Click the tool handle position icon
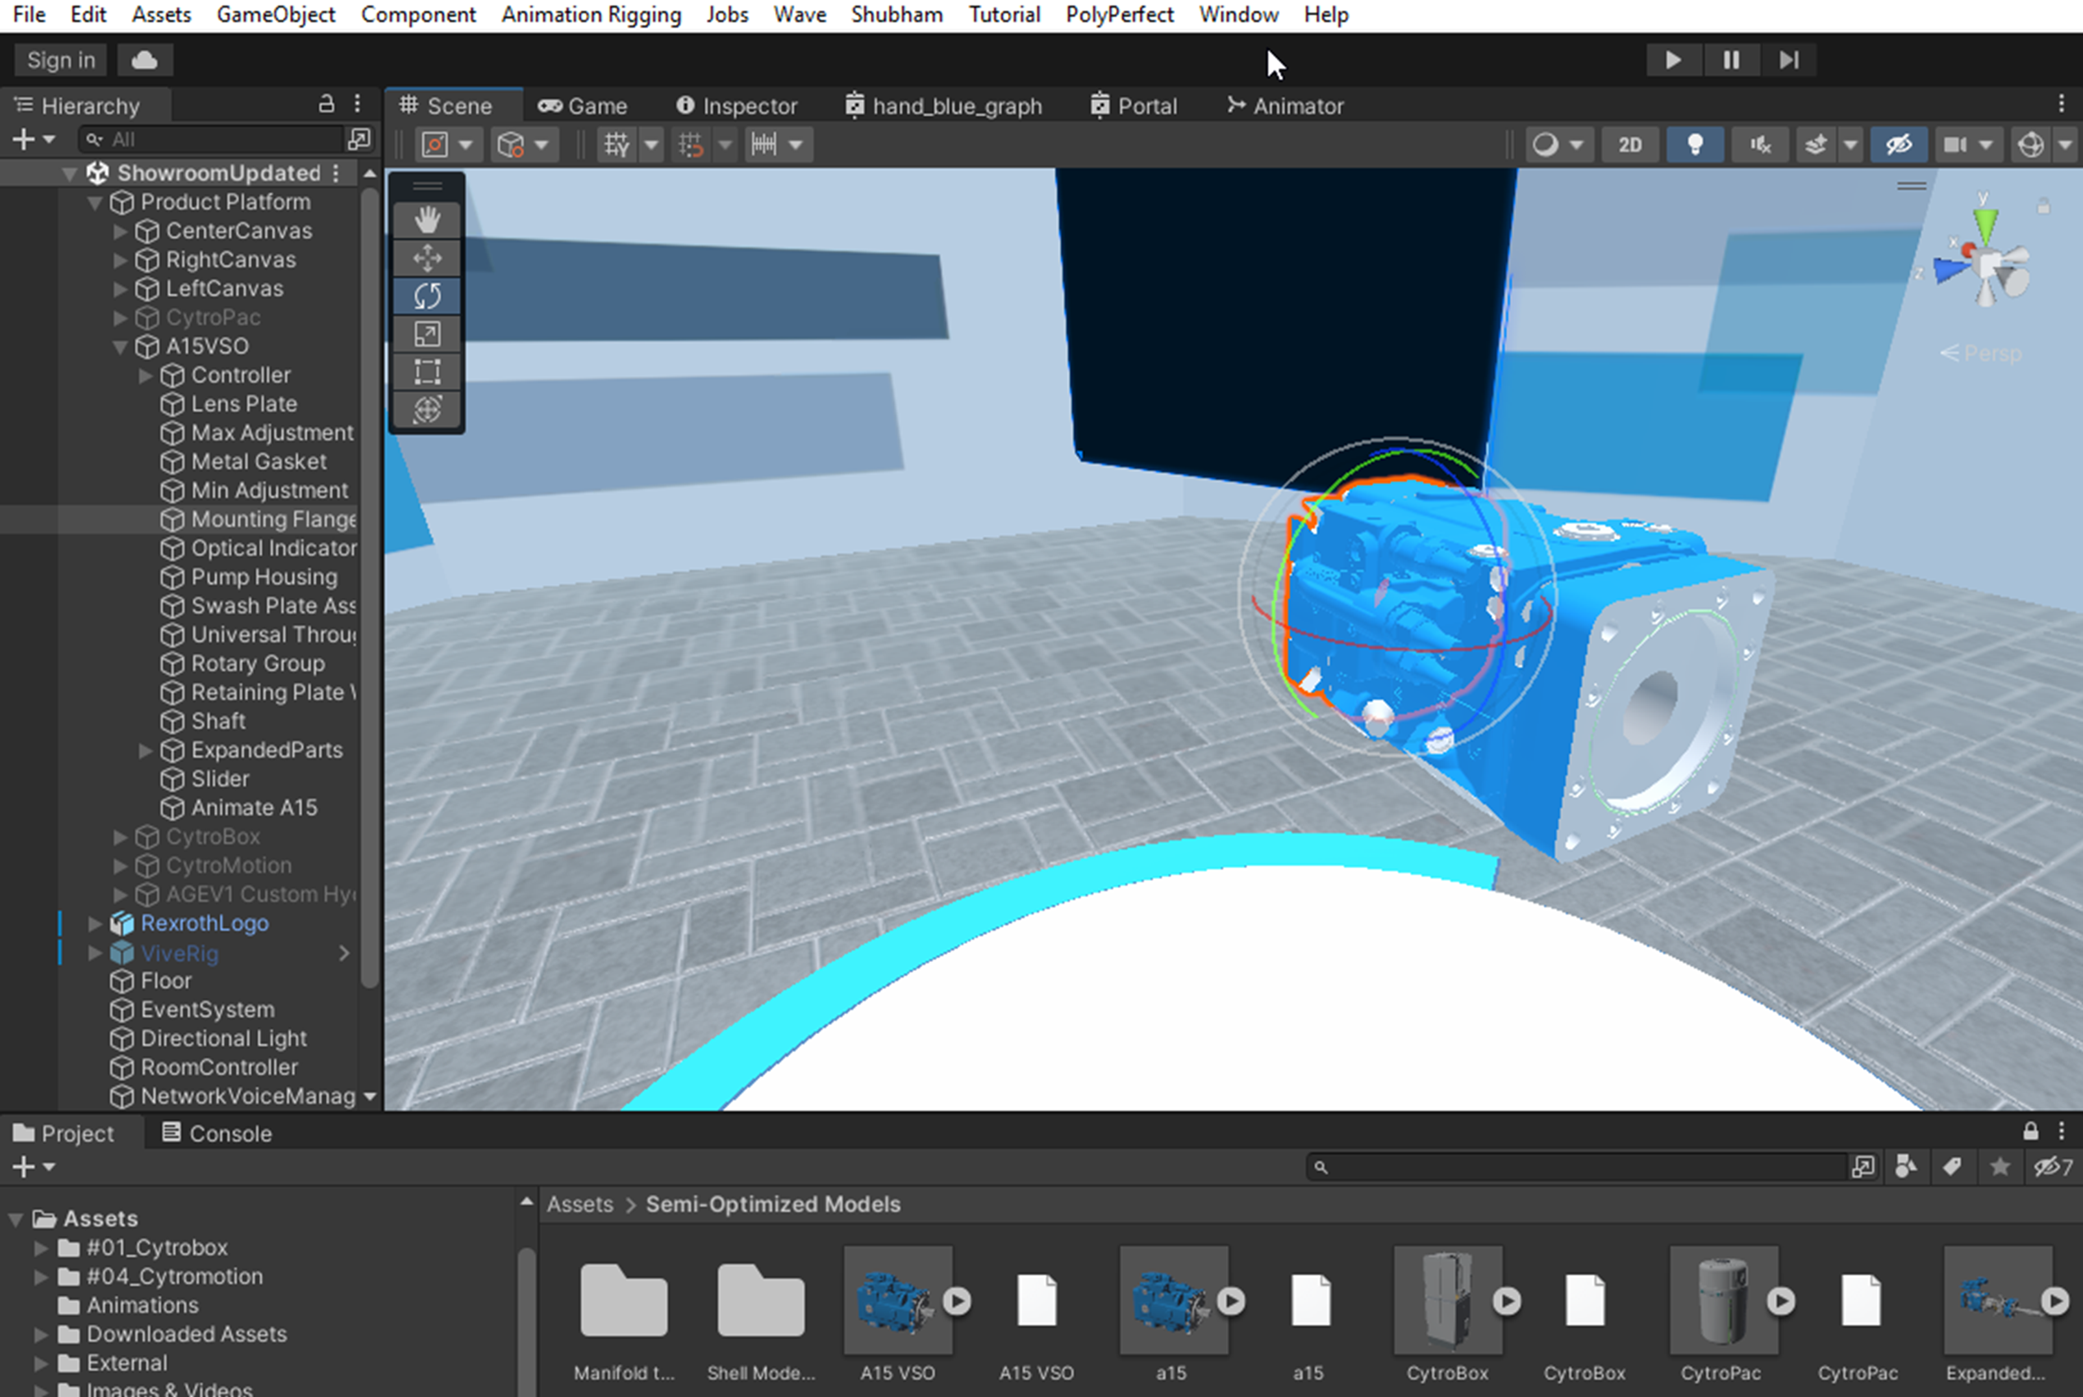Screen dimensions: 2083x1397 point(435,144)
